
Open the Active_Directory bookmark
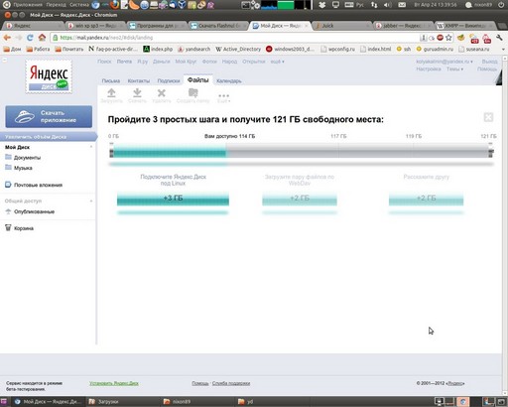point(238,49)
